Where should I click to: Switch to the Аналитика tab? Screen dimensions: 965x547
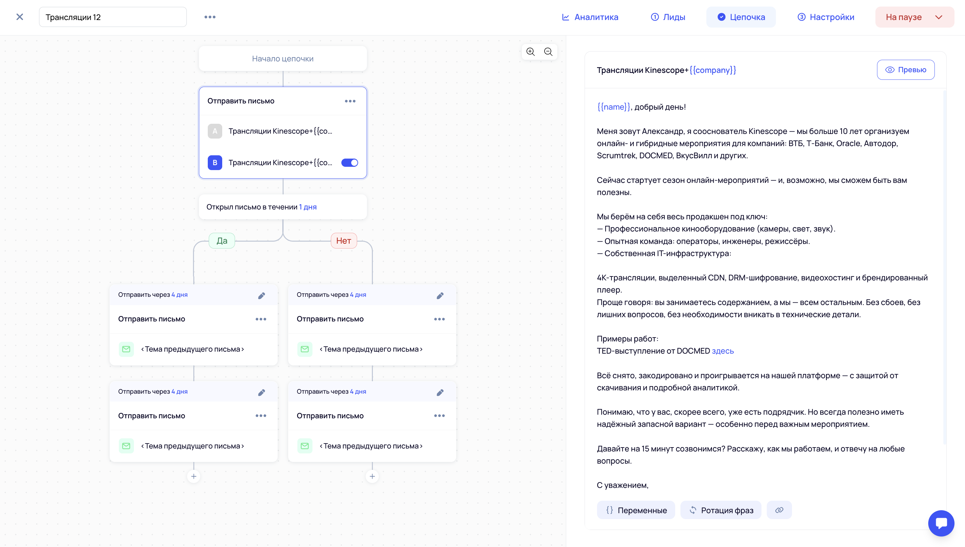[x=590, y=17]
